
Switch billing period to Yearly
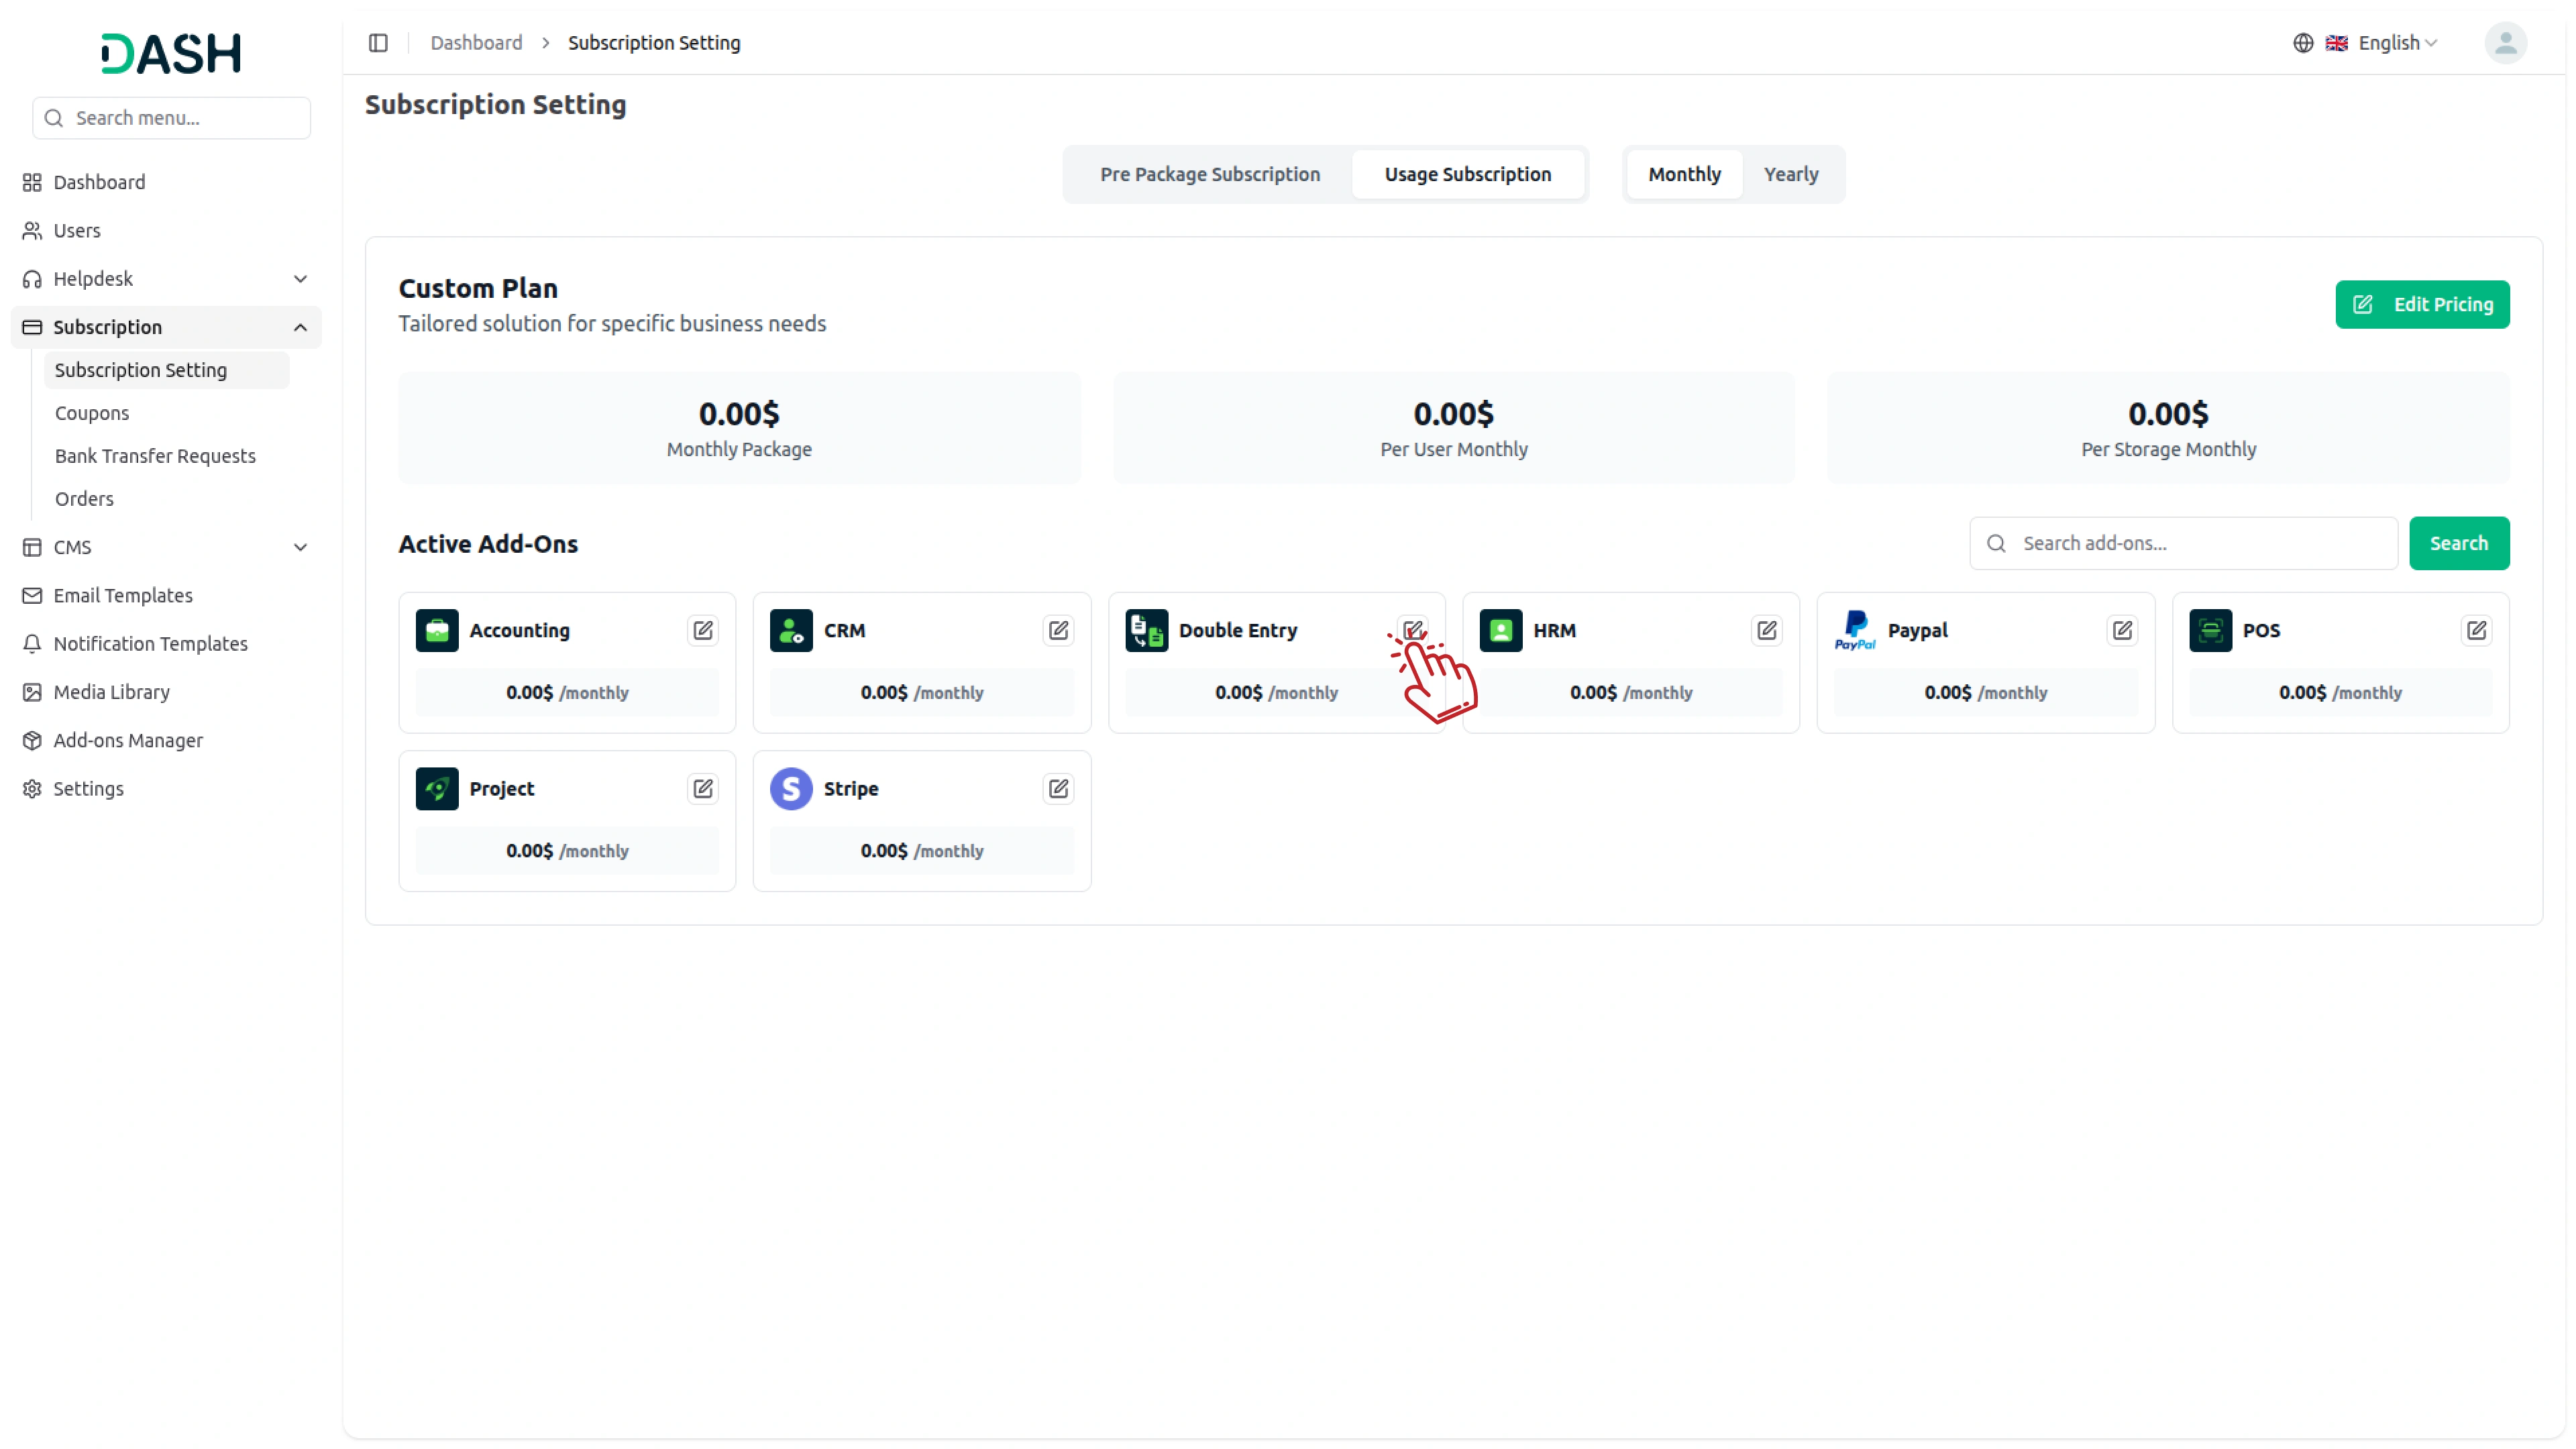click(x=1790, y=174)
